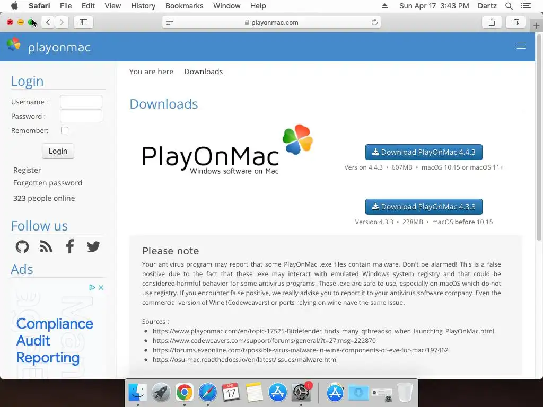Image resolution: width=543 pixels, height=407 pixels.
Task: Open the Downloads folder in the Dock
Action: [x=358, y=393]
